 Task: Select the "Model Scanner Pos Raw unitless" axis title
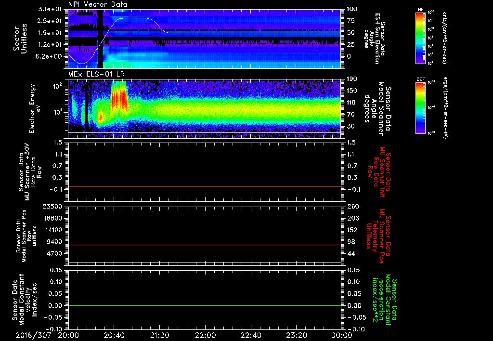[x=27, y=236]
